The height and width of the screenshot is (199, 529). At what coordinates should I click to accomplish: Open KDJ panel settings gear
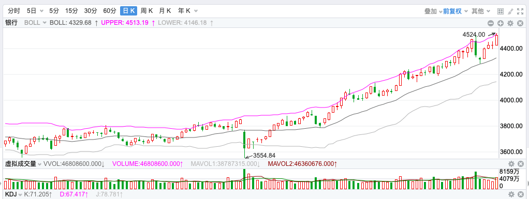511,194
